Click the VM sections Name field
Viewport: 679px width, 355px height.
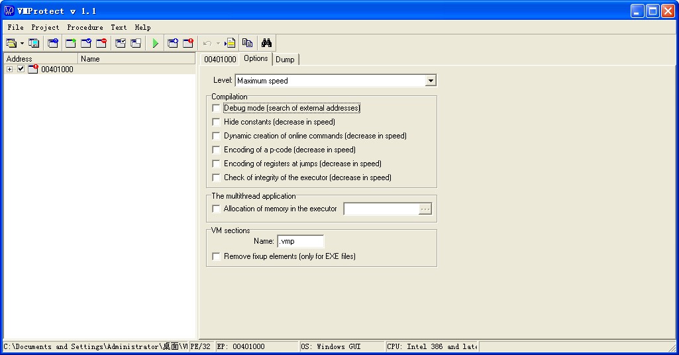[x=301, y=241]
